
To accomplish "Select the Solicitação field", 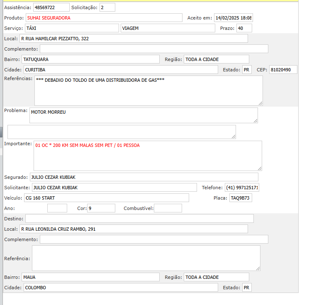I will (107, 7).
